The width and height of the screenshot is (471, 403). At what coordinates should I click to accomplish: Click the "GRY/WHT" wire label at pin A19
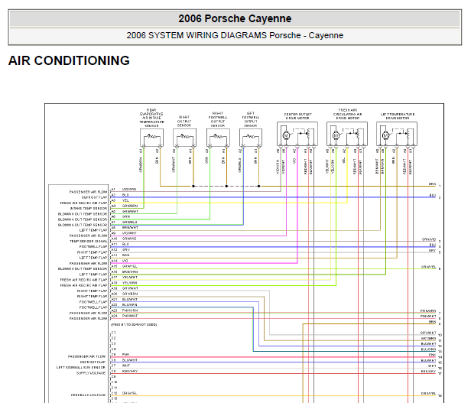(130, 288)
